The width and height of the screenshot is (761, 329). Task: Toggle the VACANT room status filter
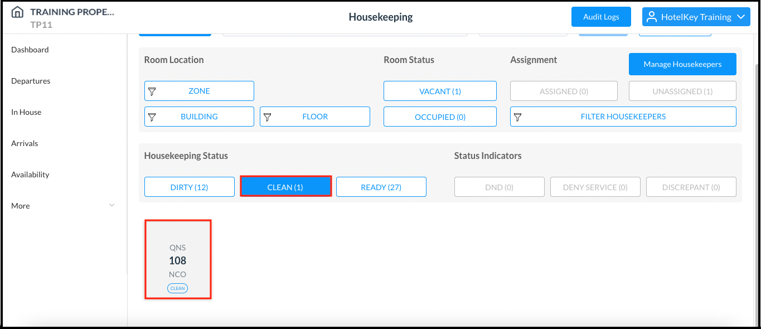click(440, 90)
